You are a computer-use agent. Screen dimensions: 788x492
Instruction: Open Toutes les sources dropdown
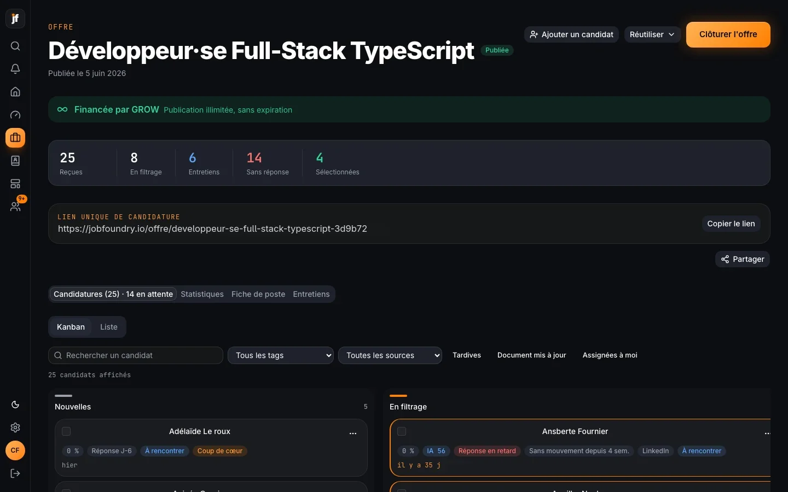[390, 355]
